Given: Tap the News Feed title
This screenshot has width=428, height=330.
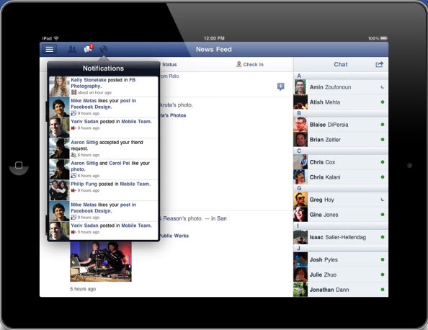Looking at the screenshot, I should [x=214, y=50].
